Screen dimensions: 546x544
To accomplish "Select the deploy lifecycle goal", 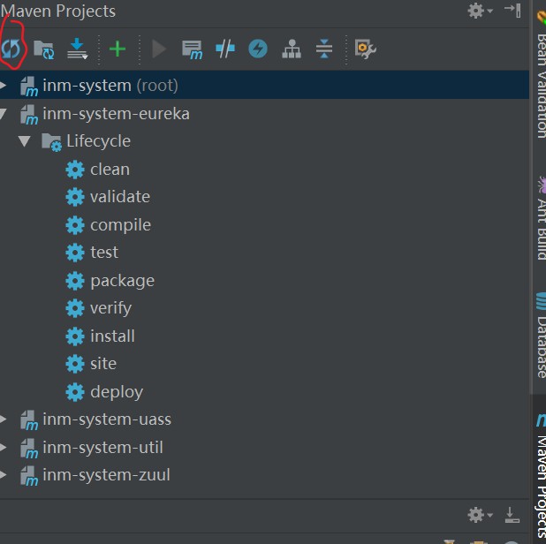I will tap(117, 392).
